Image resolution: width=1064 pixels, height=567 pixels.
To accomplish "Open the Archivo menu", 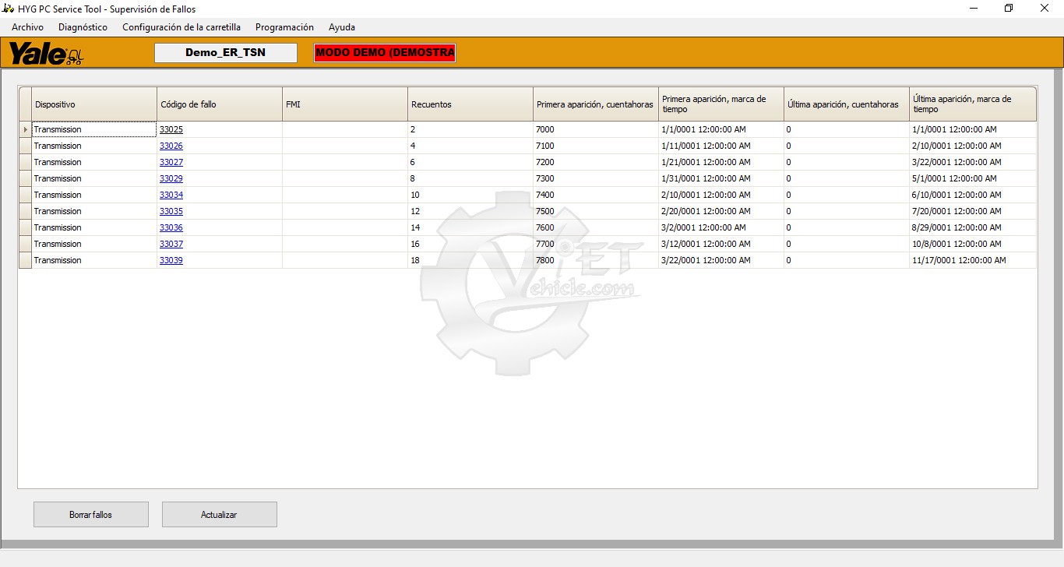I will (27, 27).
